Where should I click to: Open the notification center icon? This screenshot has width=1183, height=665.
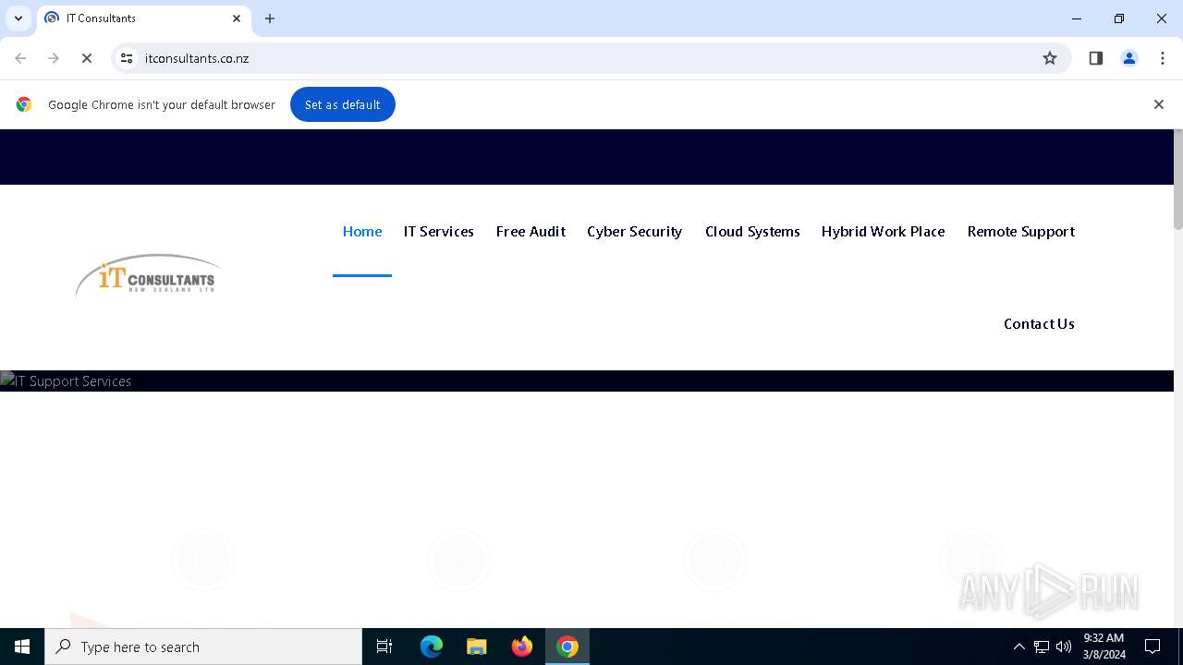(x=1153, y=647)
